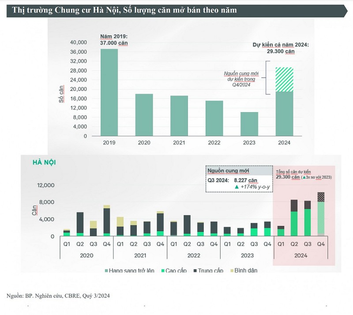
Task: Click the Hạng sang trở lên legend swatch
Action: [106, 270]
